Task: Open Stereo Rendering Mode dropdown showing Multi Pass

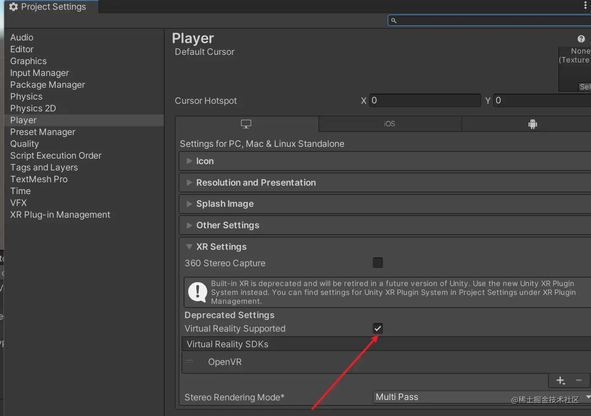Action: (482, 397)
